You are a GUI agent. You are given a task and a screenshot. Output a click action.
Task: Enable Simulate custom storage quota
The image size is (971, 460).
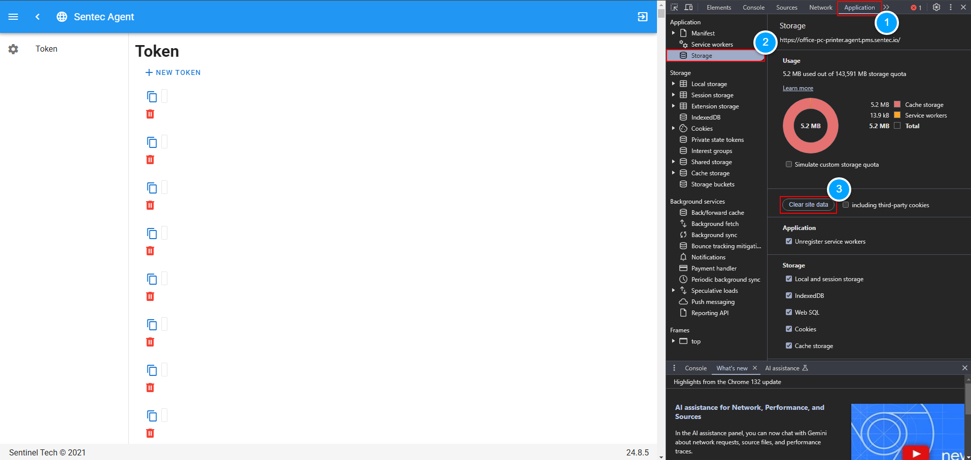[789, 164]
